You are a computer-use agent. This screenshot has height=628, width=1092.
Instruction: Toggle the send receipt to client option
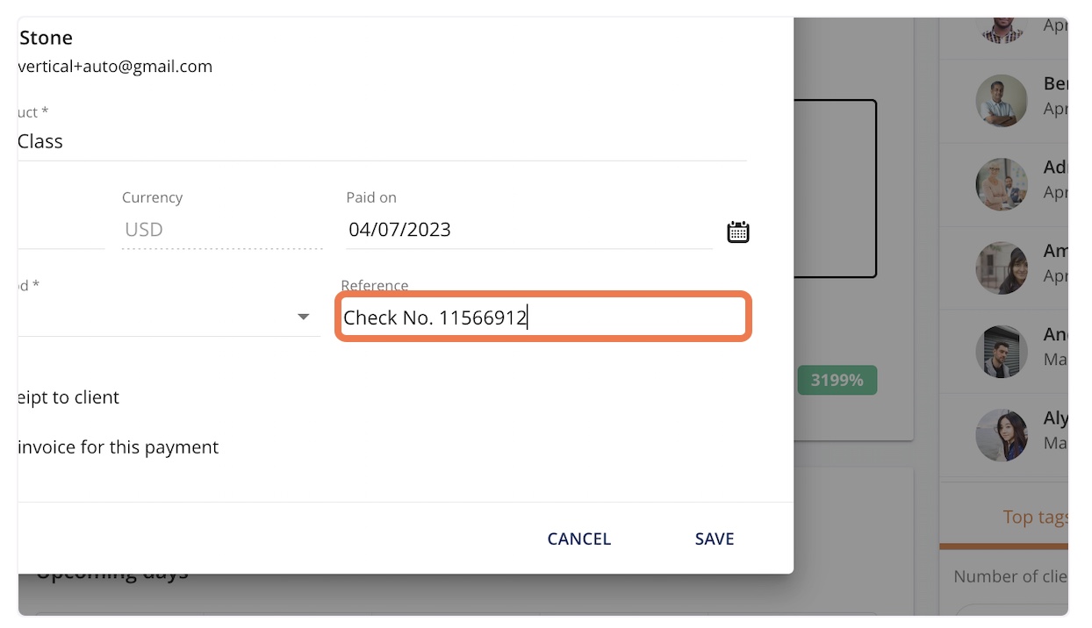(x=68, y=397)
